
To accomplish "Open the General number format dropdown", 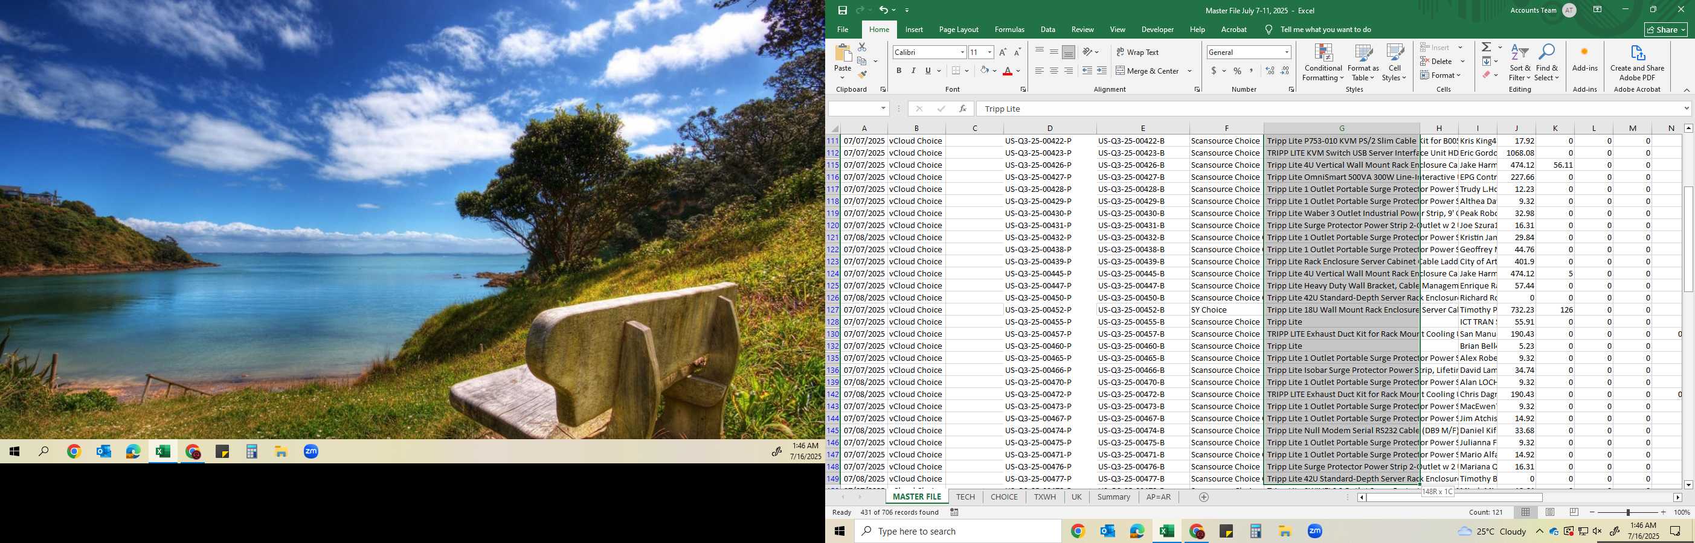I will tap(1287, 52).
